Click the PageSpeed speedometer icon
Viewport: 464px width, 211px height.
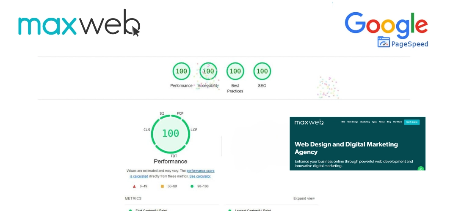point(384,42)
